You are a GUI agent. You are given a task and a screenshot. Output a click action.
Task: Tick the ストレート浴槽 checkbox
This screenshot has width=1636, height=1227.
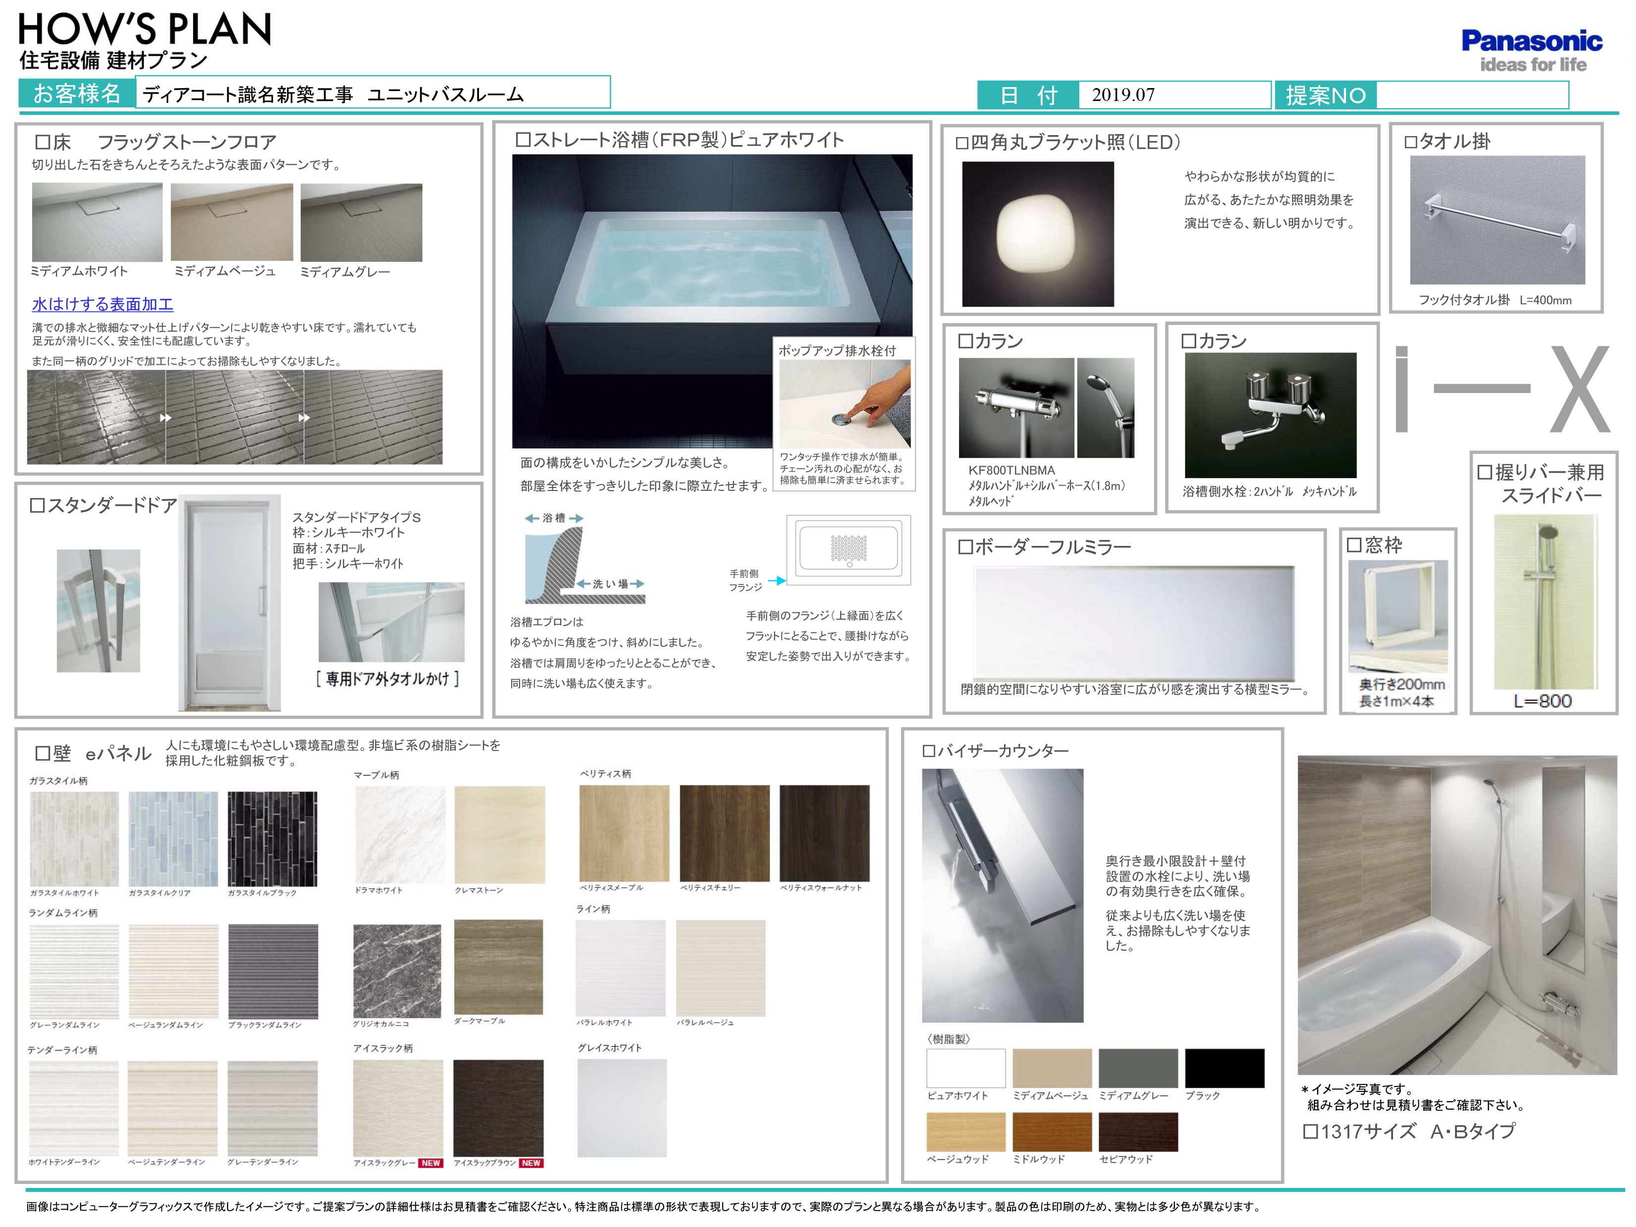pyautogui.click(x=522, y=140)
